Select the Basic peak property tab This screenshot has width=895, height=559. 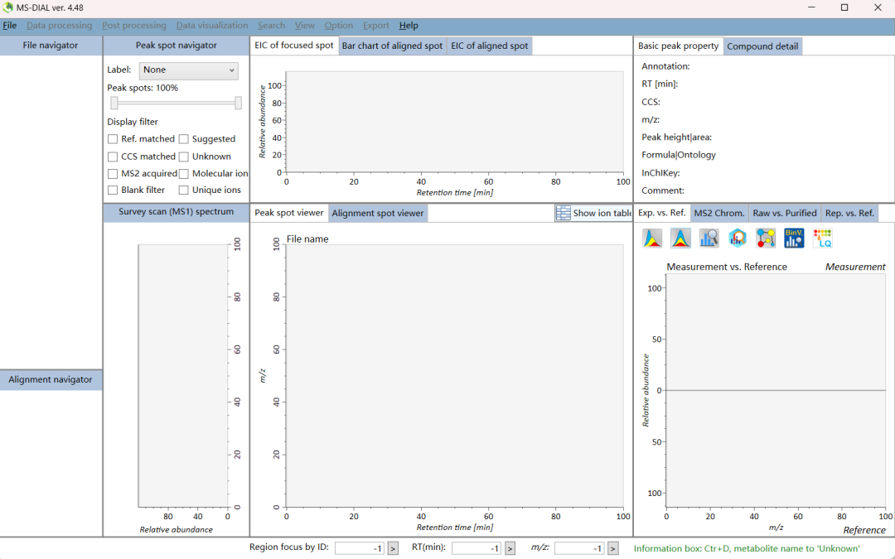pyautogui.click(x=678, y=46)
